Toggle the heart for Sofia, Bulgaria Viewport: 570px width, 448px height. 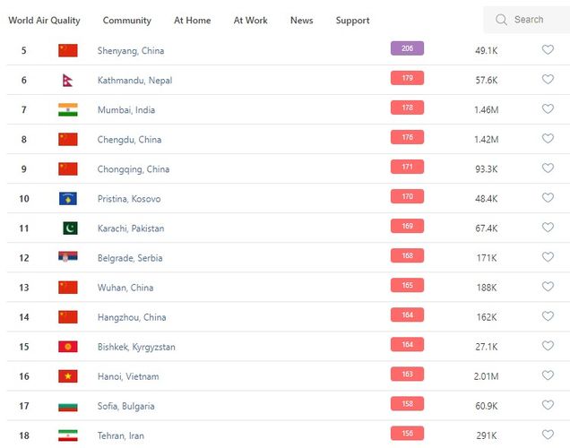pyautogui.click(x=548, y=405)
